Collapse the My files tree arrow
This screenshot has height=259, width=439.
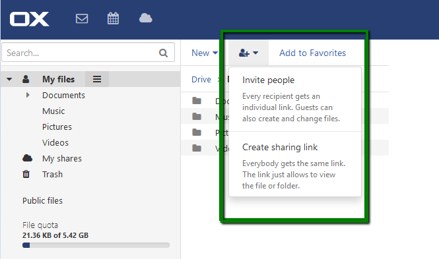[9, 79]
